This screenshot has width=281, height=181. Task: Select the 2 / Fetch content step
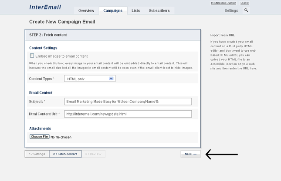pos(65,154)
